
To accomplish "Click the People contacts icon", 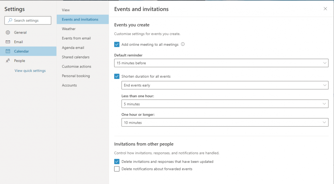I will tap(8, 61).
